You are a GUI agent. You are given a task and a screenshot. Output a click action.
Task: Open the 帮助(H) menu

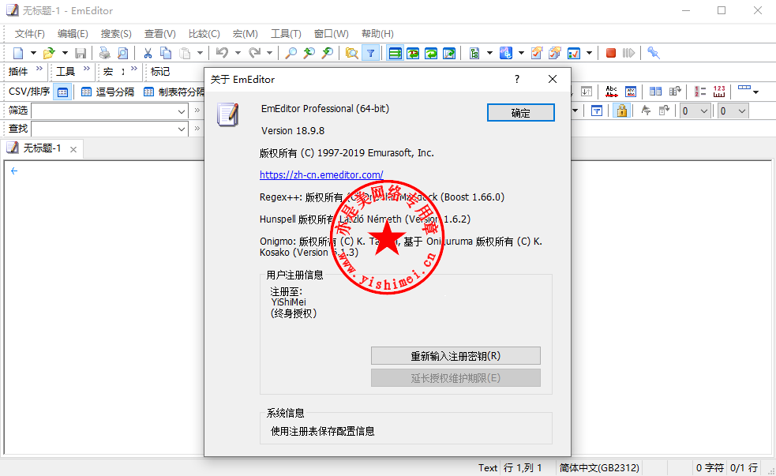click(377, 34)
